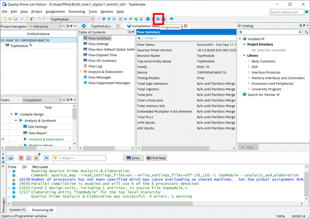Click in the Flow Summary filter field
Screen dimensions: 310x219
coord(186,38)
